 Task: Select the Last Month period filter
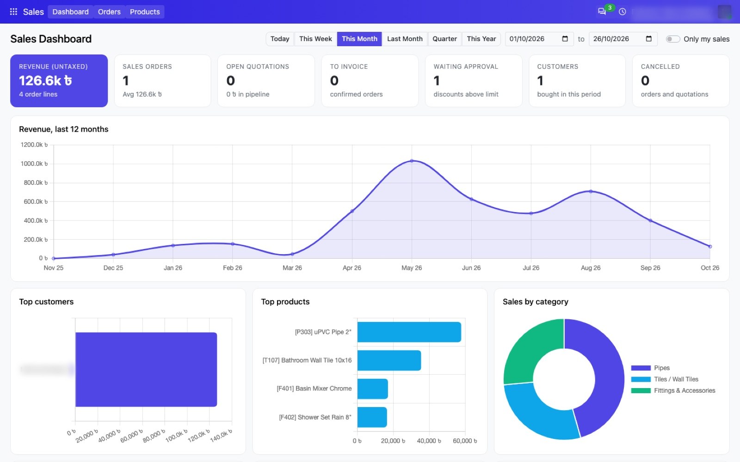(x=405, y=39)
